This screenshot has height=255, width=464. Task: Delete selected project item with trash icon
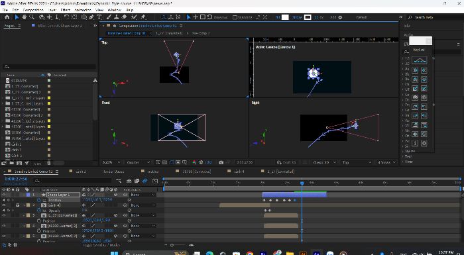click(48, 163)
